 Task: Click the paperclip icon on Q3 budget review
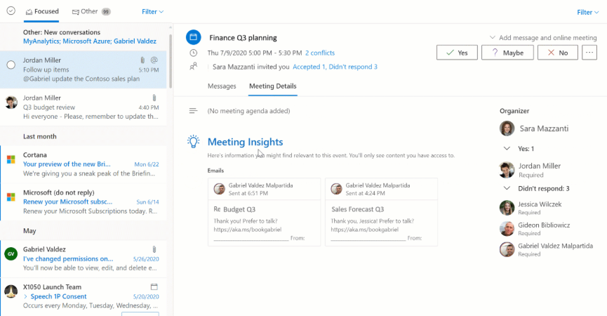(x=154, y=98)
